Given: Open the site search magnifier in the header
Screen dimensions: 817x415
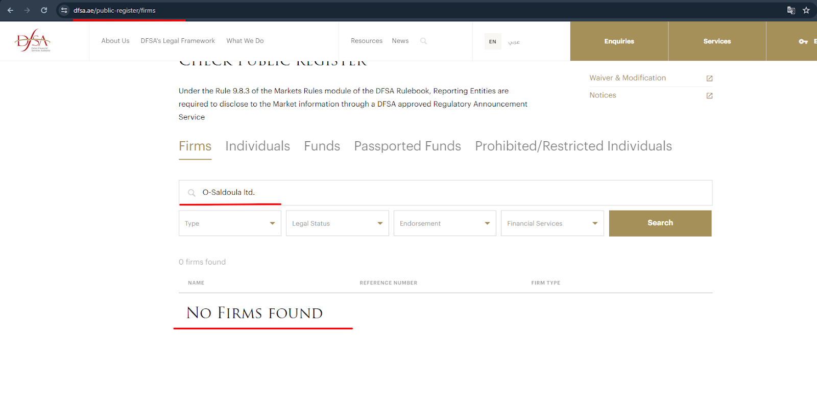Looking at the screenshot, I should 423,41.
